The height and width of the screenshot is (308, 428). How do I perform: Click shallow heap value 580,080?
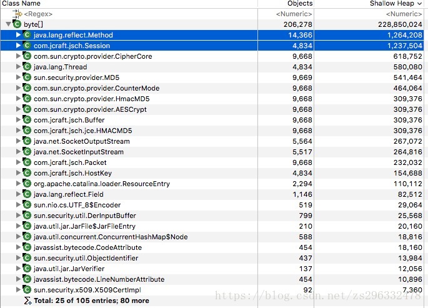tap(408, 67)
